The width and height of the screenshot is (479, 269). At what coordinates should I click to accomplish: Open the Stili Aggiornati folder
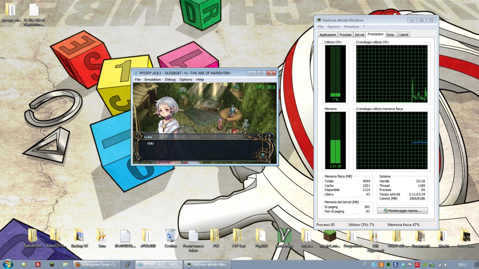375,241
